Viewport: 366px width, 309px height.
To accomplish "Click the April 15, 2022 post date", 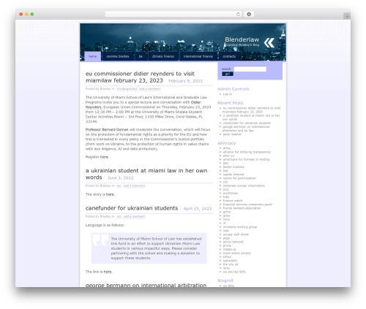I will (x=198, y=209).
